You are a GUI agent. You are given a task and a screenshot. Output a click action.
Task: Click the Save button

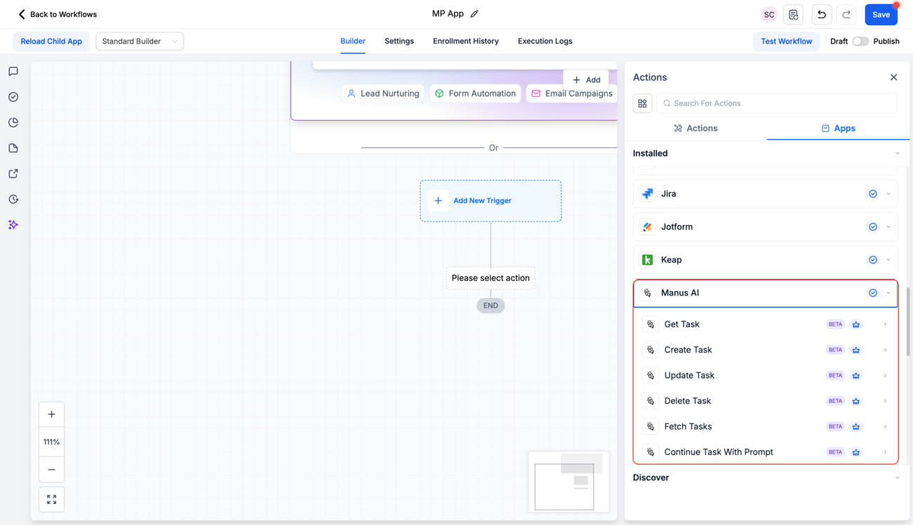coord(881,14)
